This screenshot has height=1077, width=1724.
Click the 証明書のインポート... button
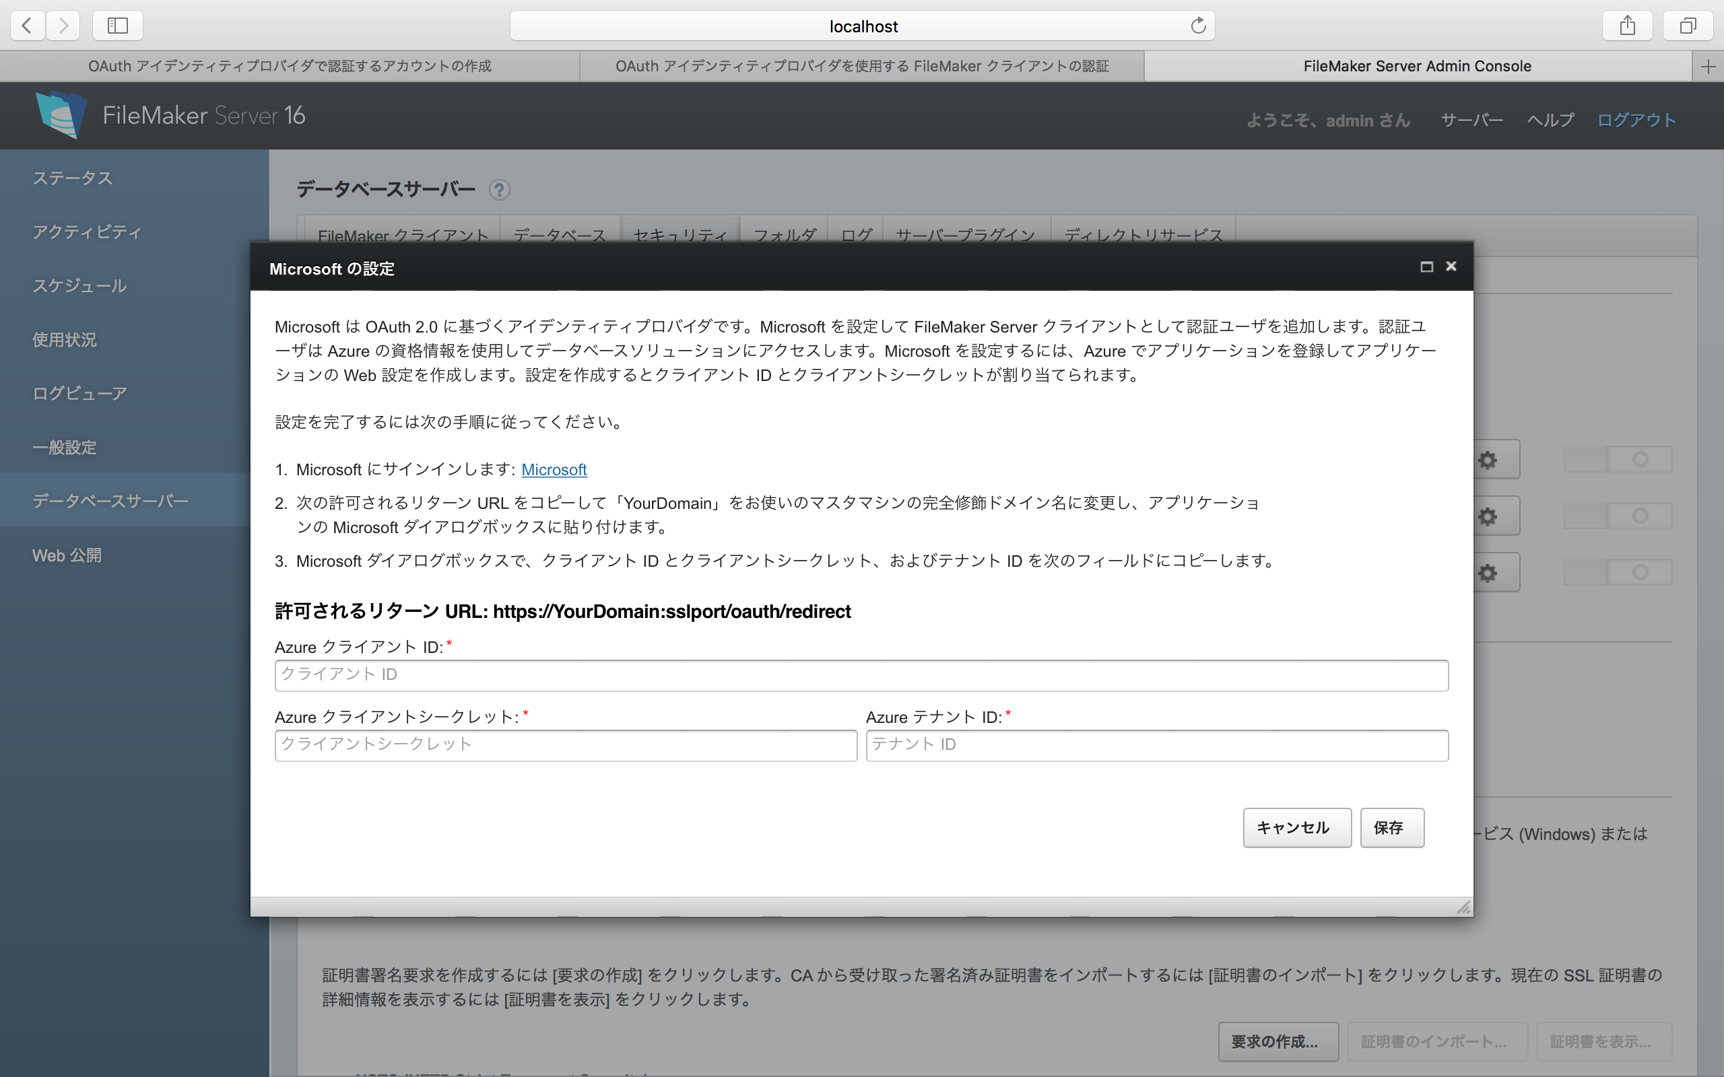point(1436,1041)
